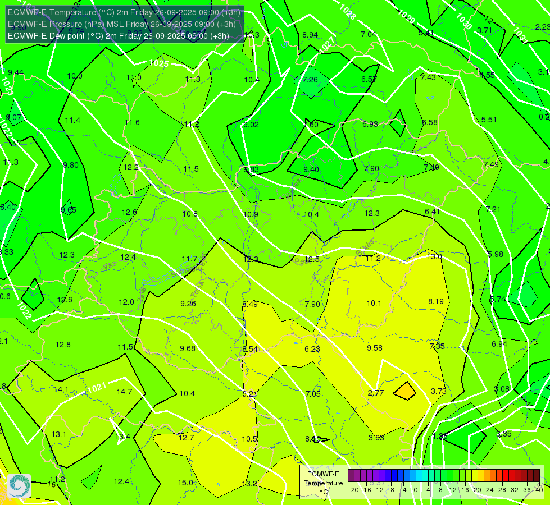Click the dew point value 3.73
Image resolution: width=550 pixels, height=505 pixels.
[x=438, y=391]
